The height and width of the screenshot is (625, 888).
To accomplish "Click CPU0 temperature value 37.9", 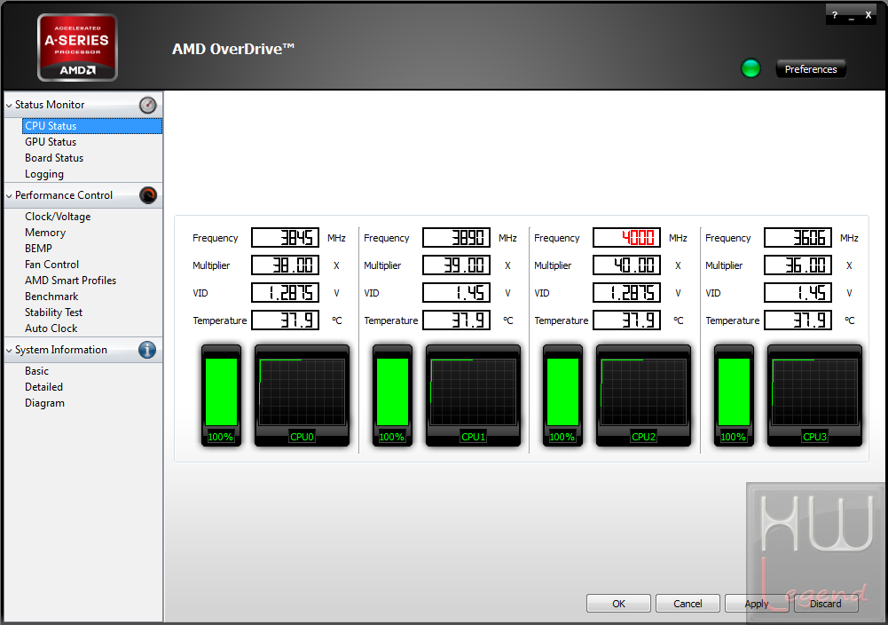I will pyautogui.click(x=286, y=320).
